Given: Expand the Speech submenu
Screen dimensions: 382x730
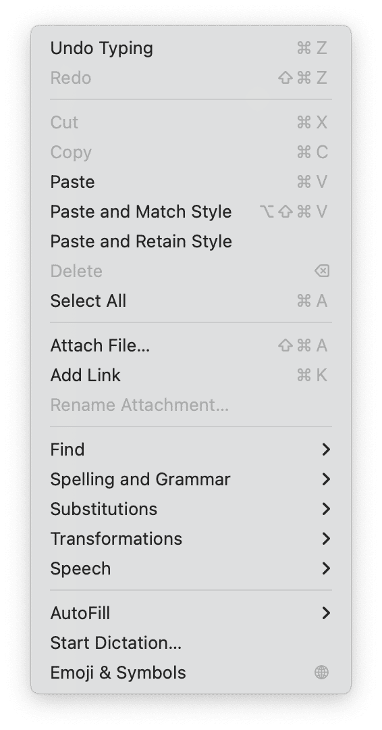Looking at the screenshot, I should (x=191, y=568).
